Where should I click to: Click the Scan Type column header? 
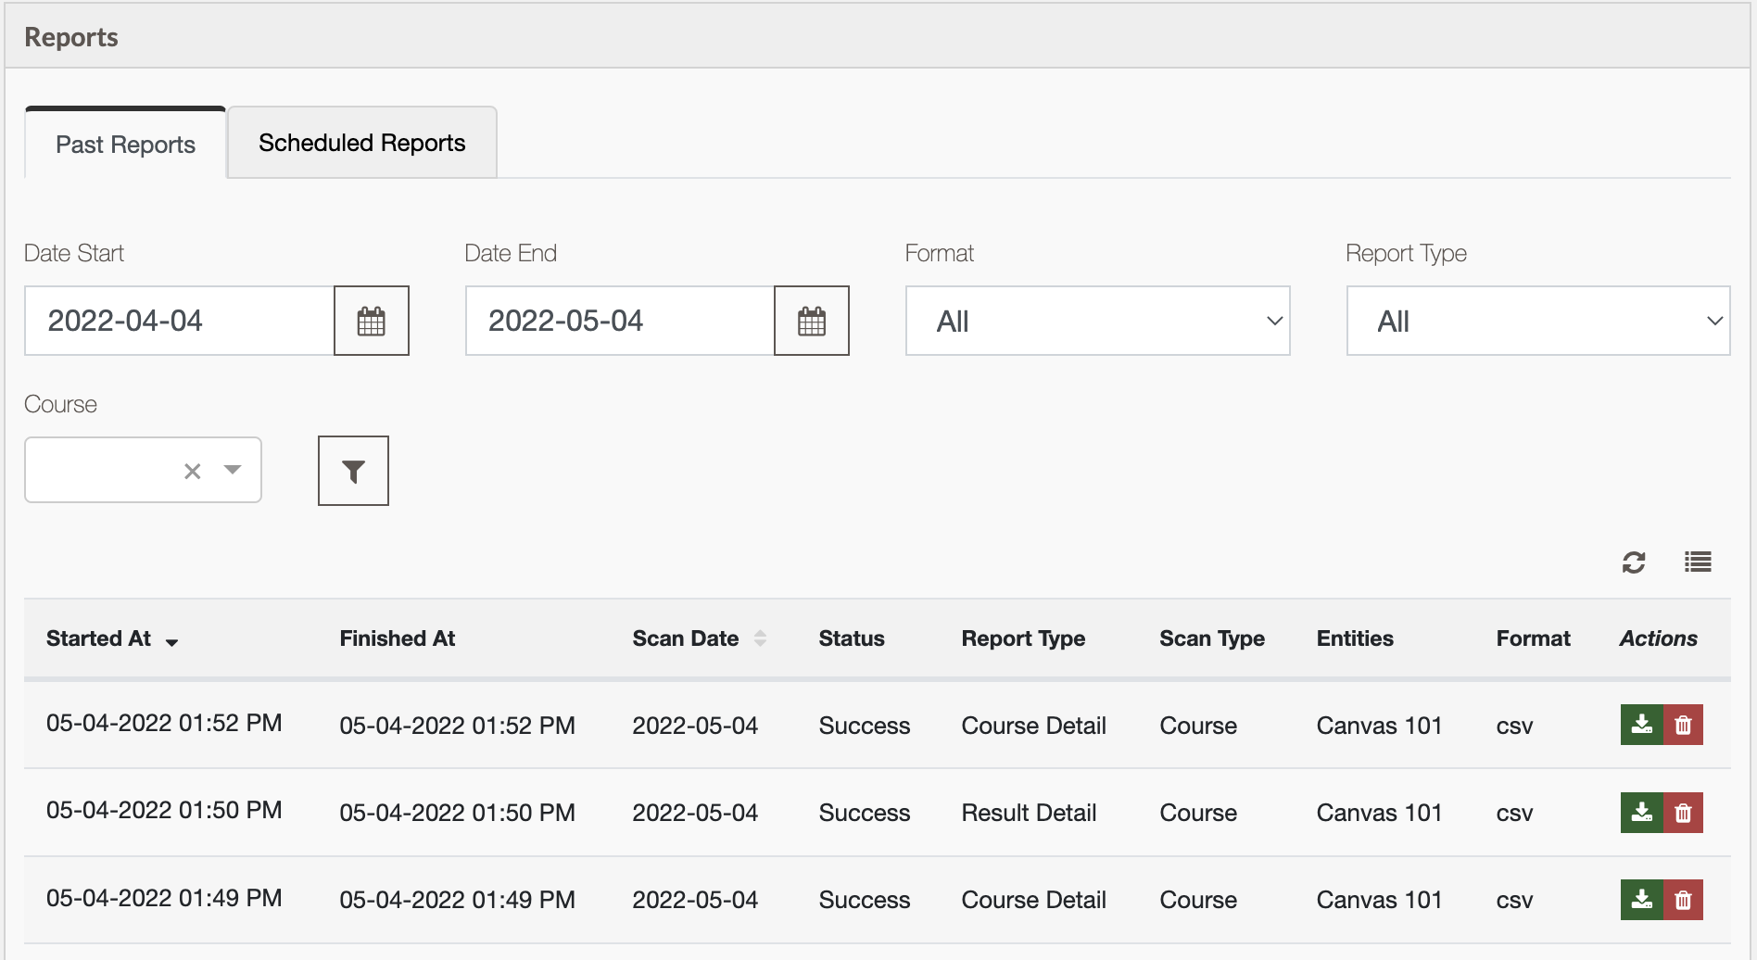coord(1212,638)
